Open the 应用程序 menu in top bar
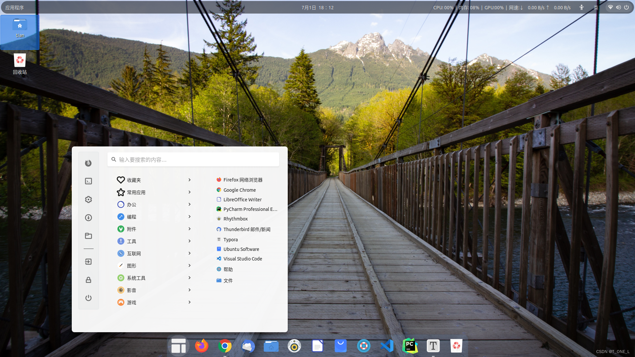The image size is (635, 357). pyautogui.click(x=15, y=7)
